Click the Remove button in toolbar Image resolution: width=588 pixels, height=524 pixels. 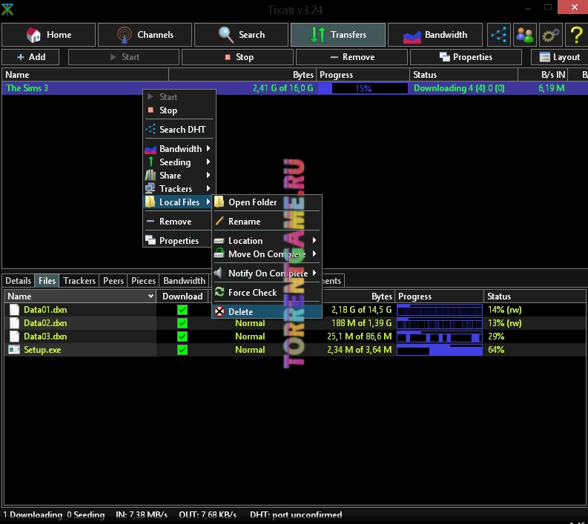click(x=351, y=57)
